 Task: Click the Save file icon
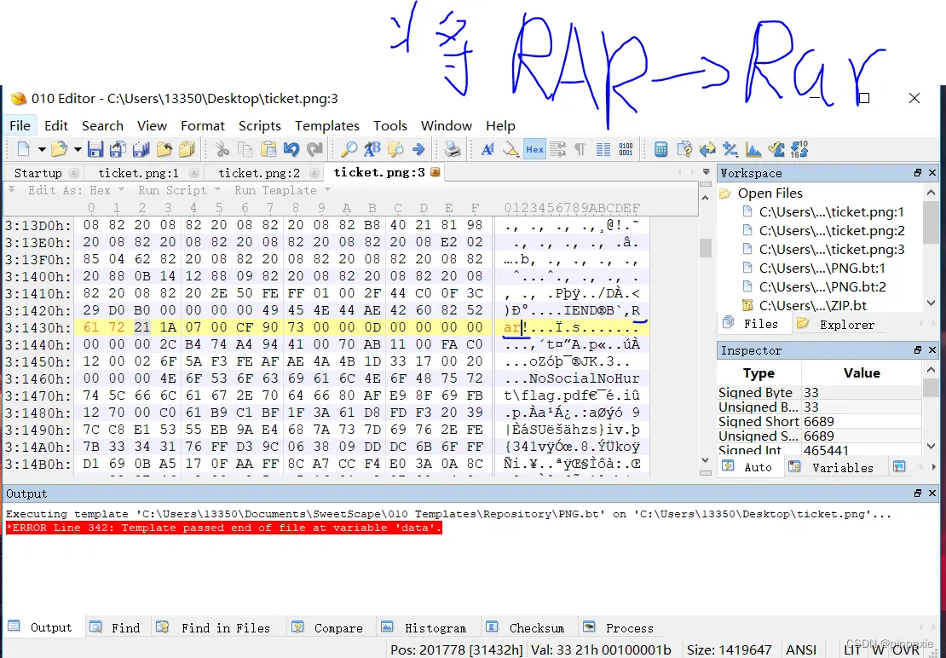pyautogui.click(x=95, y=148)
